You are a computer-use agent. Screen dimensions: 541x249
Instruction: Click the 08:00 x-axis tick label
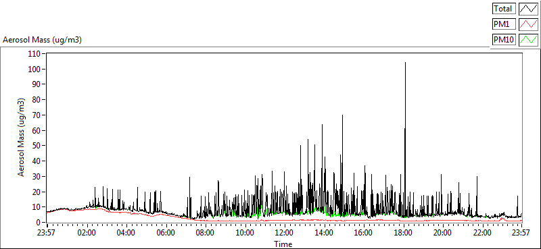206,233
